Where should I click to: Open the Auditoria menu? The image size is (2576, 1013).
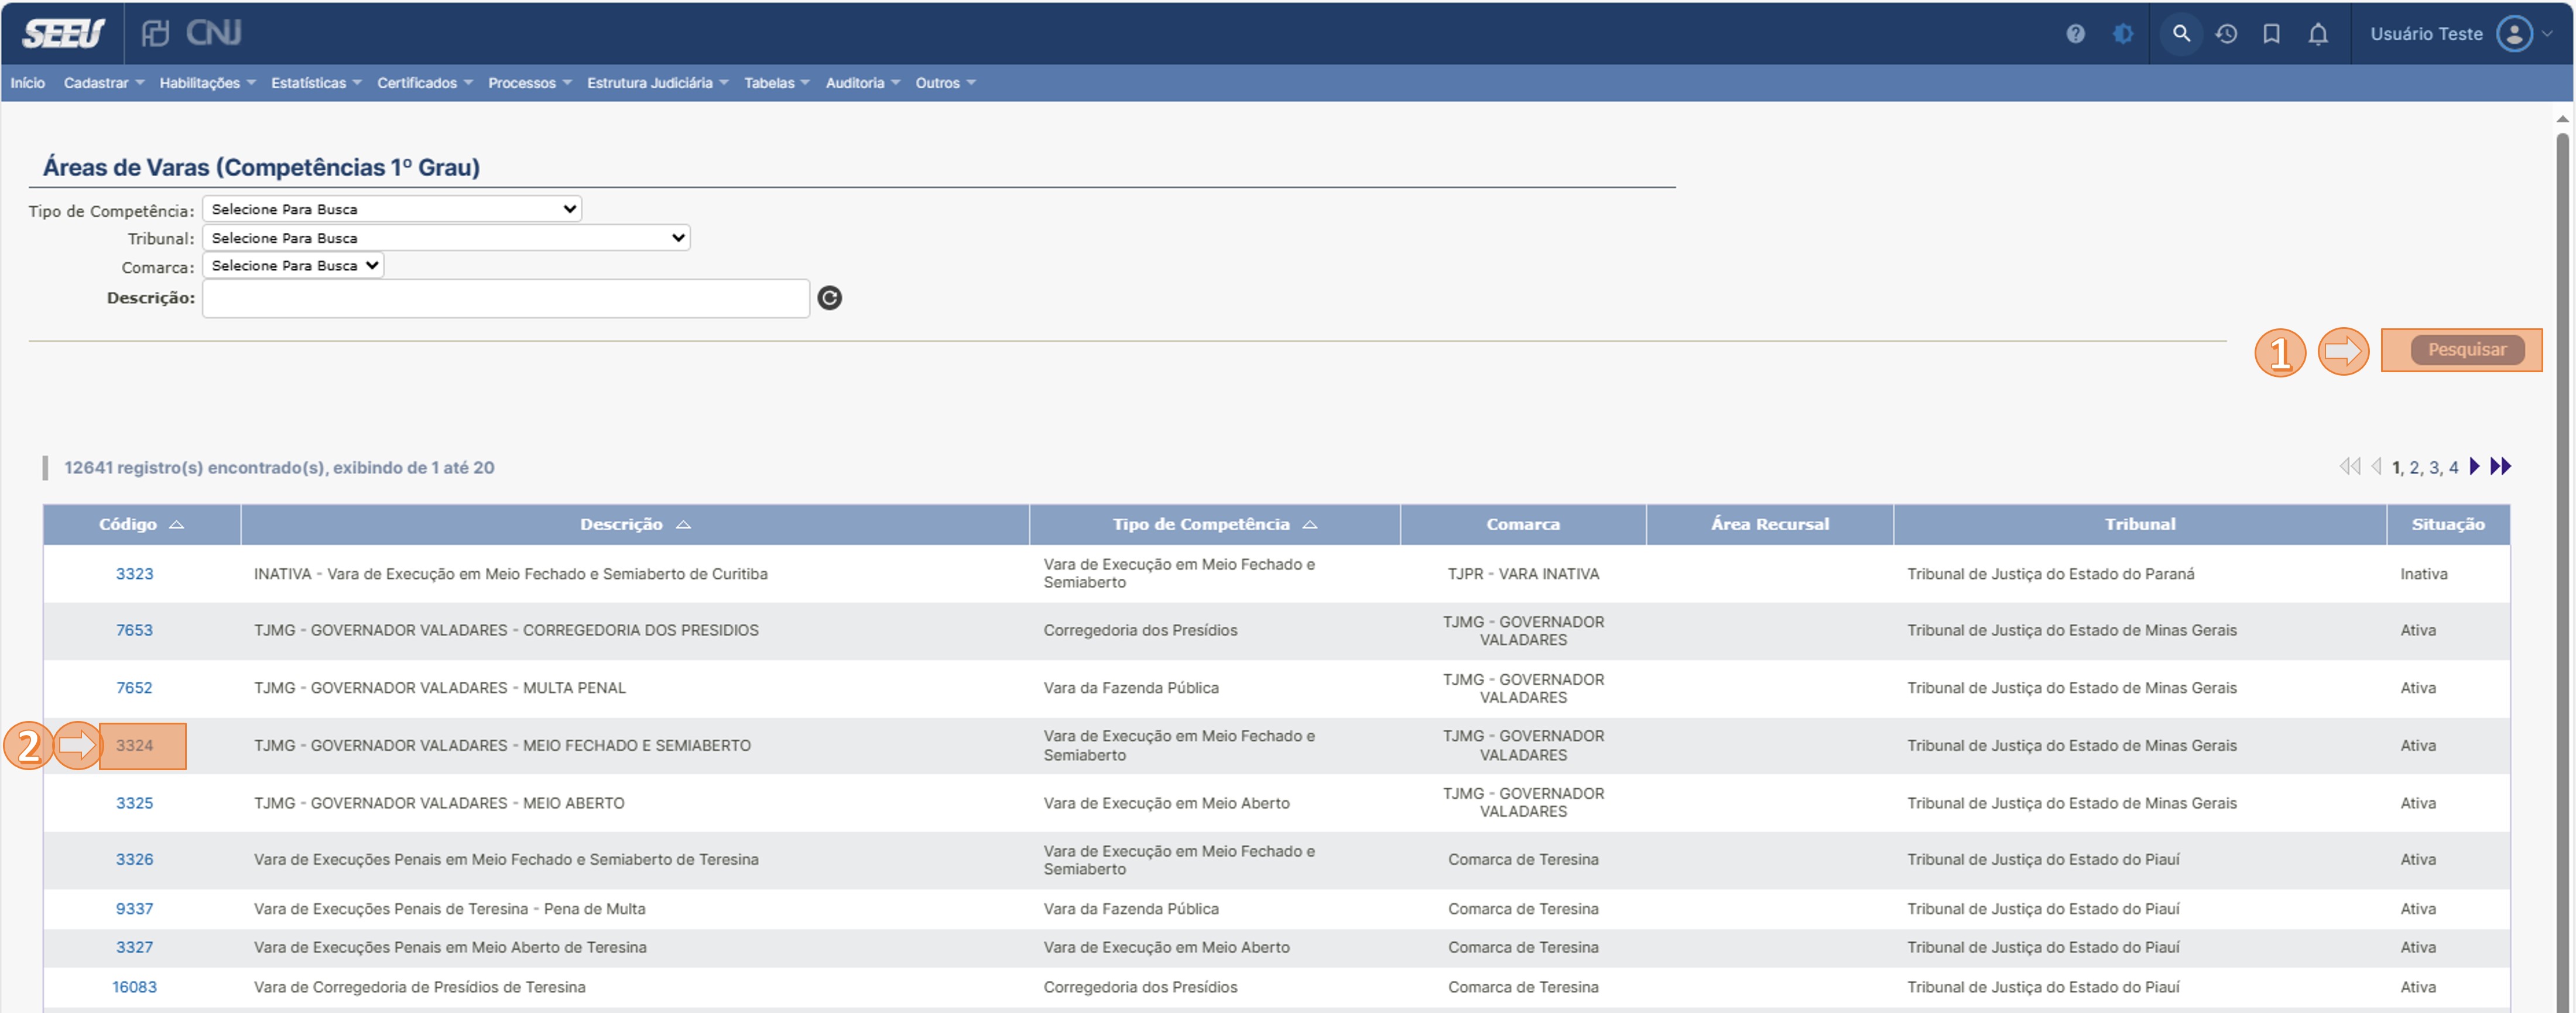863,83
